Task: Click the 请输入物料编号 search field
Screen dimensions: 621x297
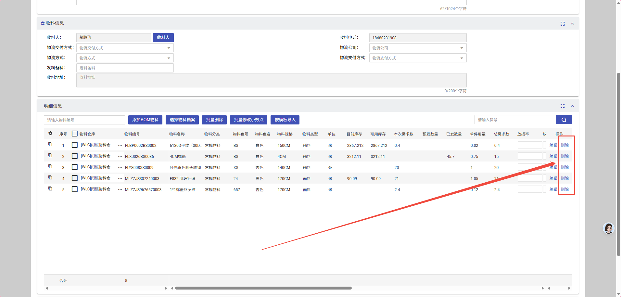Action: pos(84,120)
